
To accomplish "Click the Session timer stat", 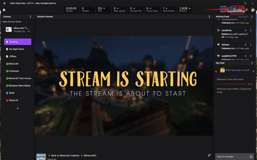I will point(71,10).
